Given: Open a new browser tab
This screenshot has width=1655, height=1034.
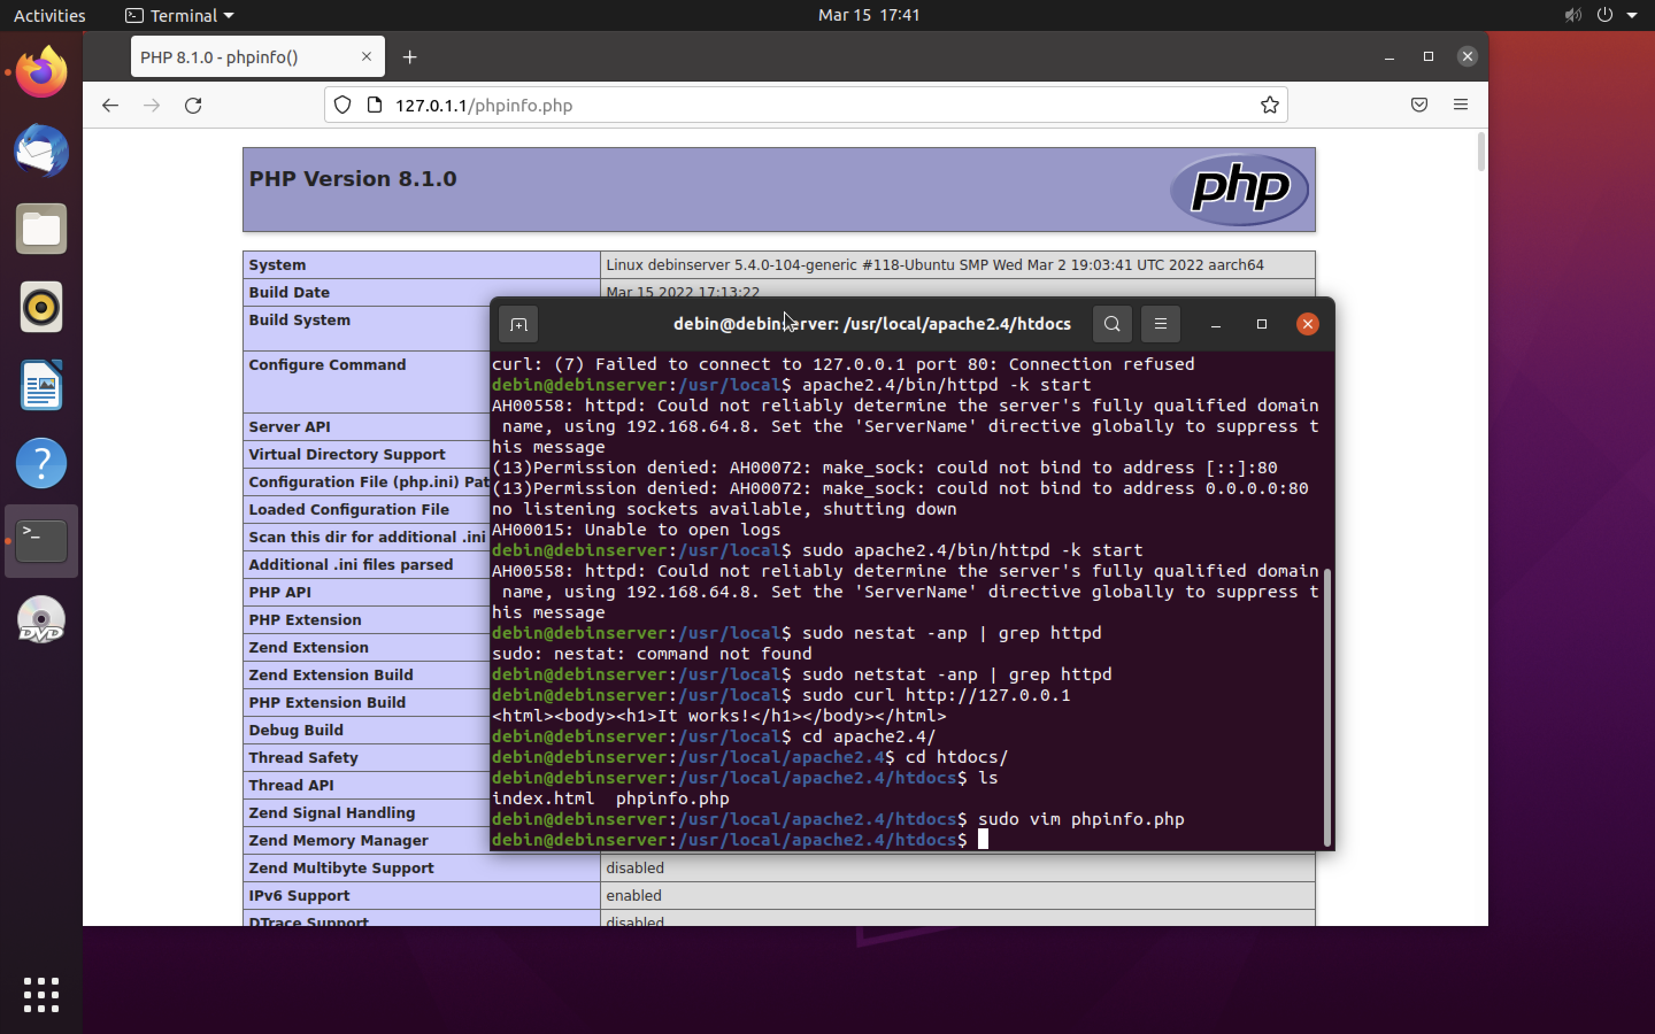Looking at the screenshot, I should (410, 57).
